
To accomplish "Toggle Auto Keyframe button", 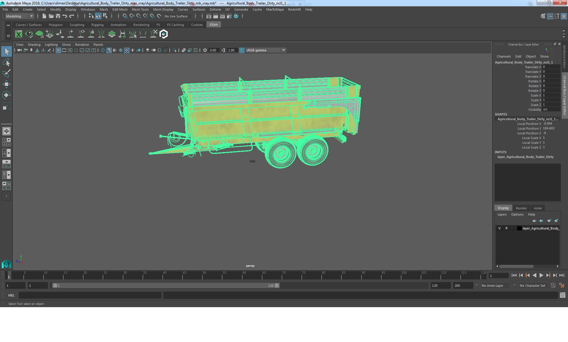I will 553,286.
